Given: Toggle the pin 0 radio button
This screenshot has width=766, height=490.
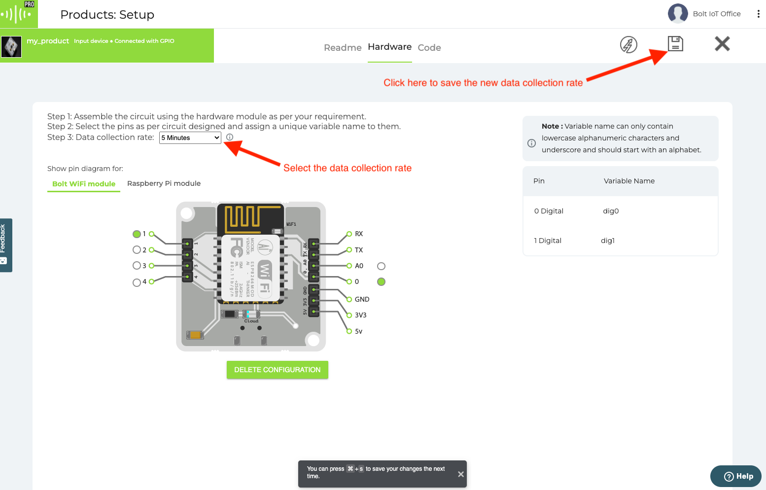Looking at the screenshot, I should 381,282.
